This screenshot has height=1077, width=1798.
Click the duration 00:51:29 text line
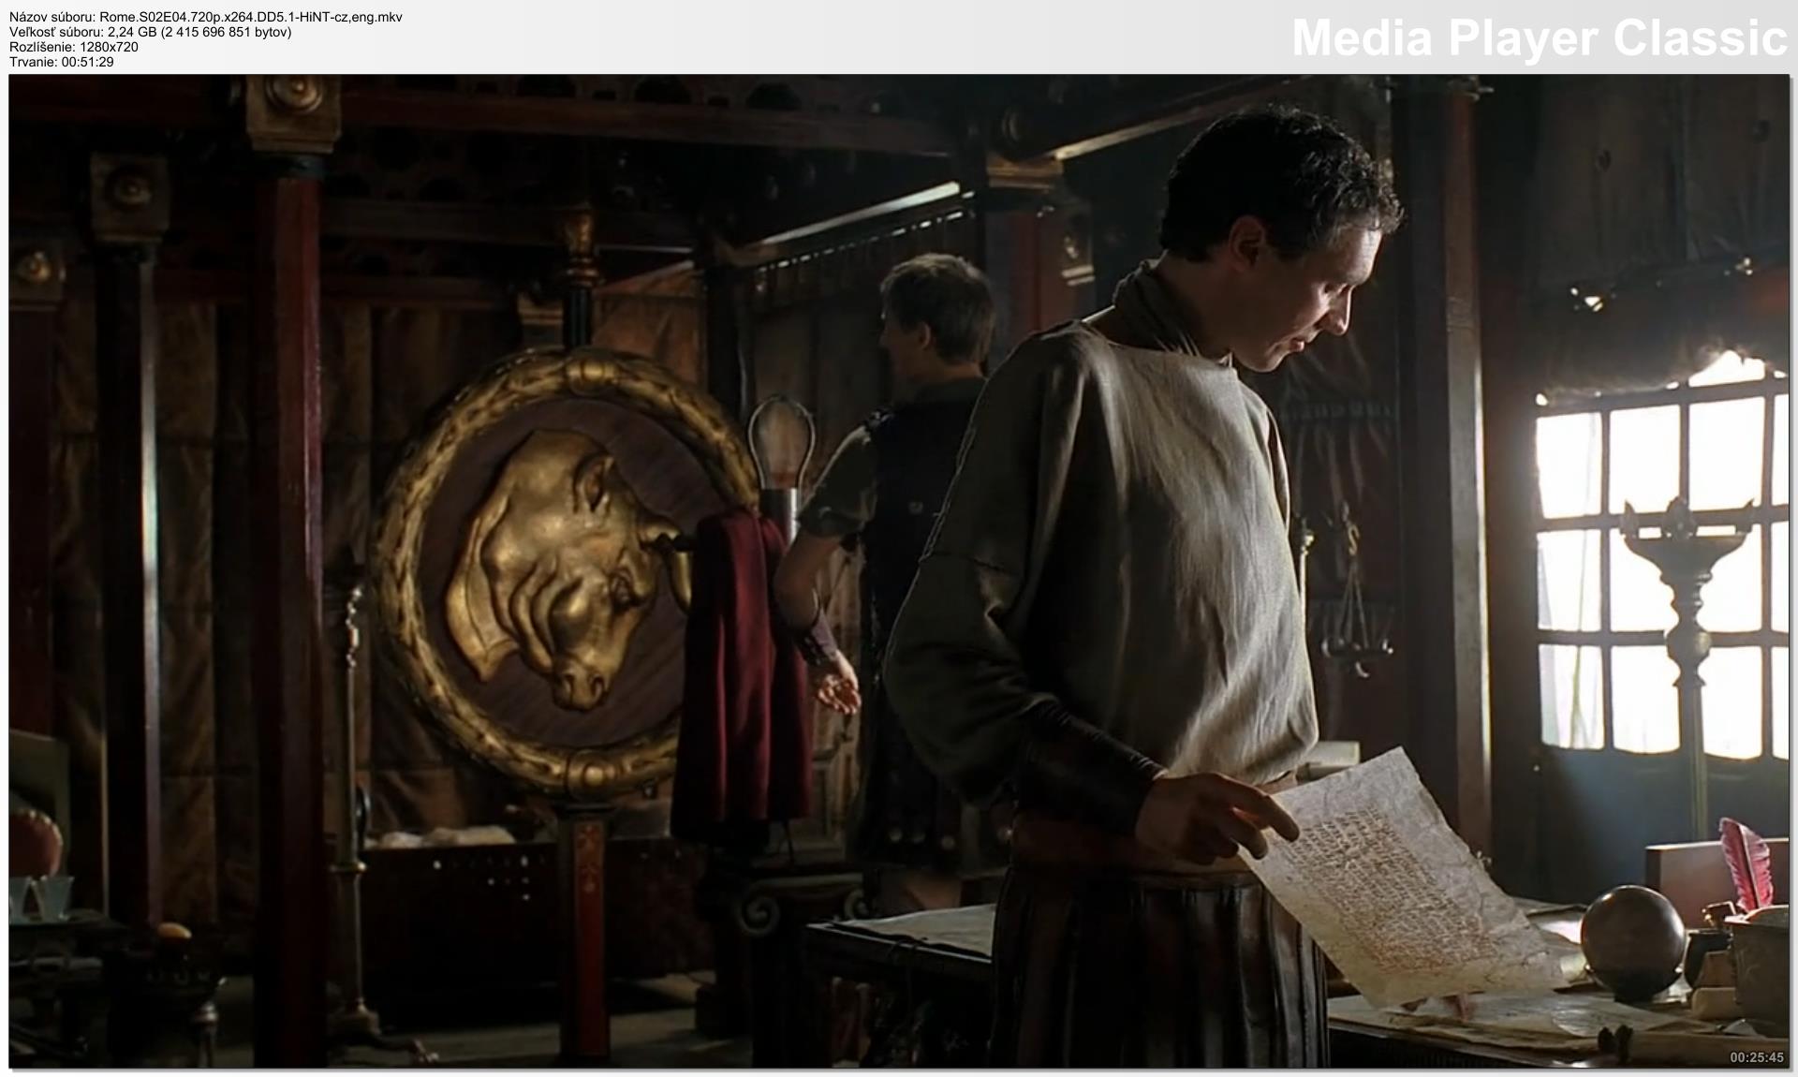click(62, 62)
